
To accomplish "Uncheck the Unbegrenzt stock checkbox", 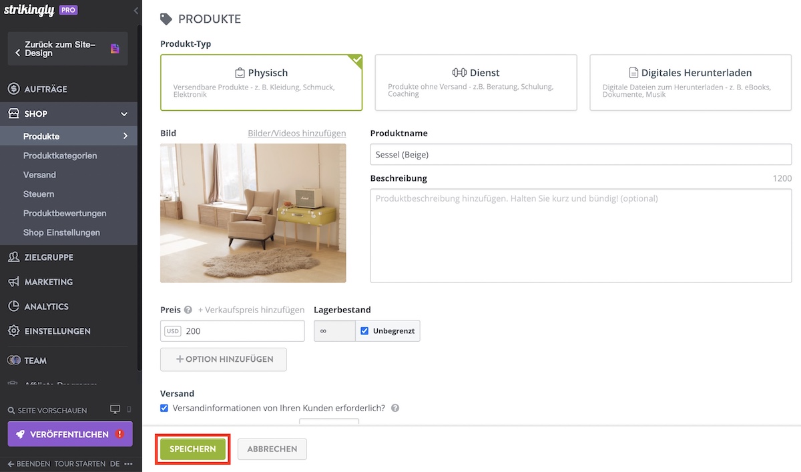I will (x=364, y=331).
